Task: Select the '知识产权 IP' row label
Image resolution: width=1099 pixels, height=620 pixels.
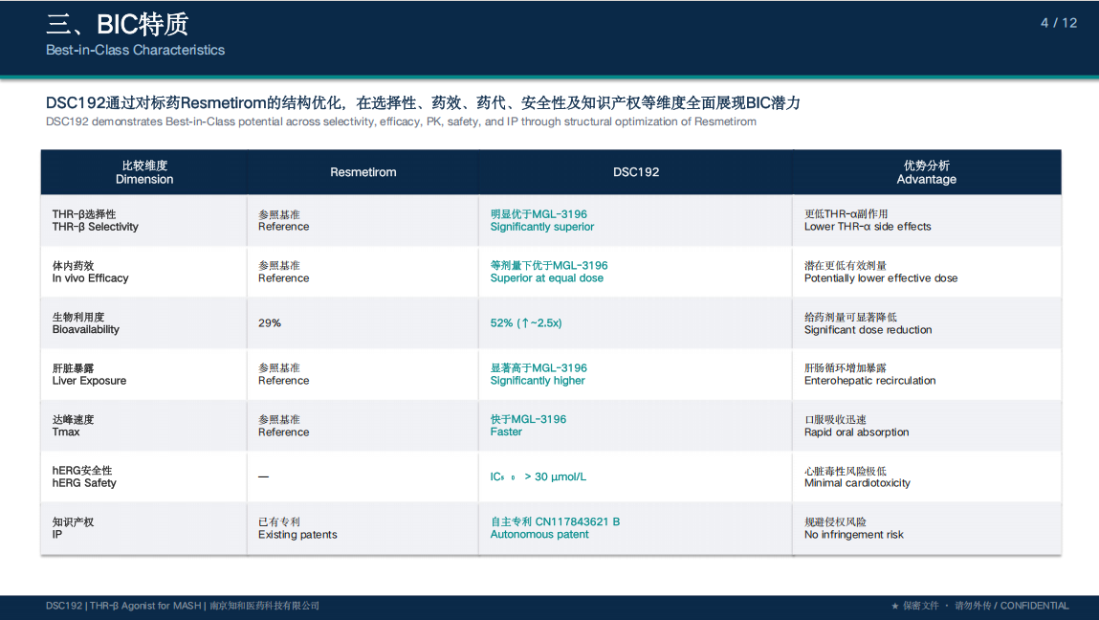Action: [x=73, y=527]
